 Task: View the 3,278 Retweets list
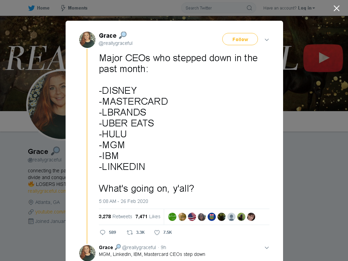[116, 216]
